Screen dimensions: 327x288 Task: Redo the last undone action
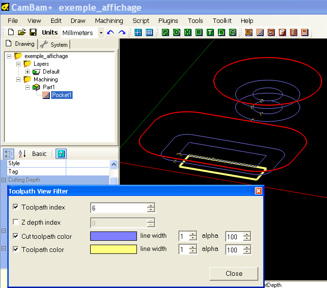pos(121,33)
